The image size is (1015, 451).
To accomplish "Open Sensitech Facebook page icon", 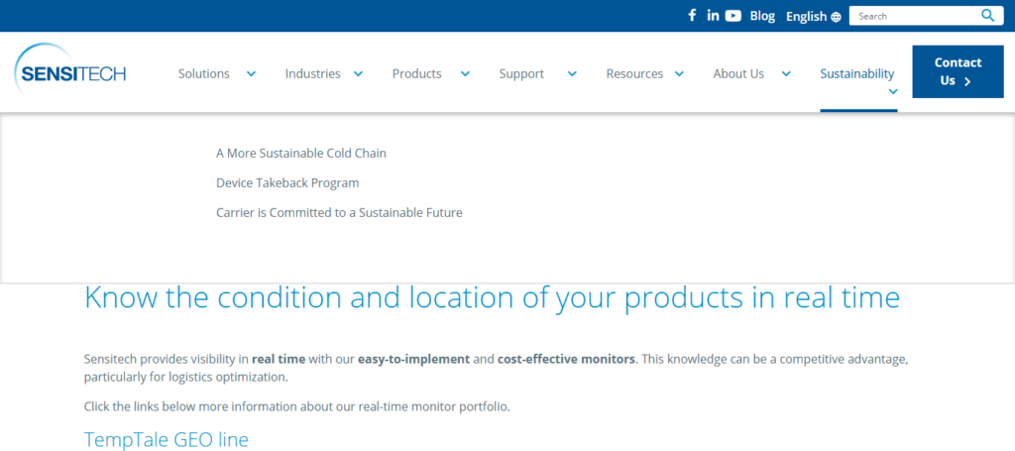I will pyautogui.click(x=692, y=16).
